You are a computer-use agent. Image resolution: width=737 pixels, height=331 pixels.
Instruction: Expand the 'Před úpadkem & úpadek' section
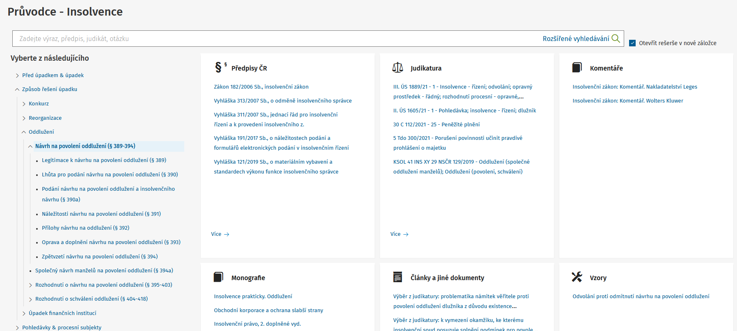(x=17, y=75)
